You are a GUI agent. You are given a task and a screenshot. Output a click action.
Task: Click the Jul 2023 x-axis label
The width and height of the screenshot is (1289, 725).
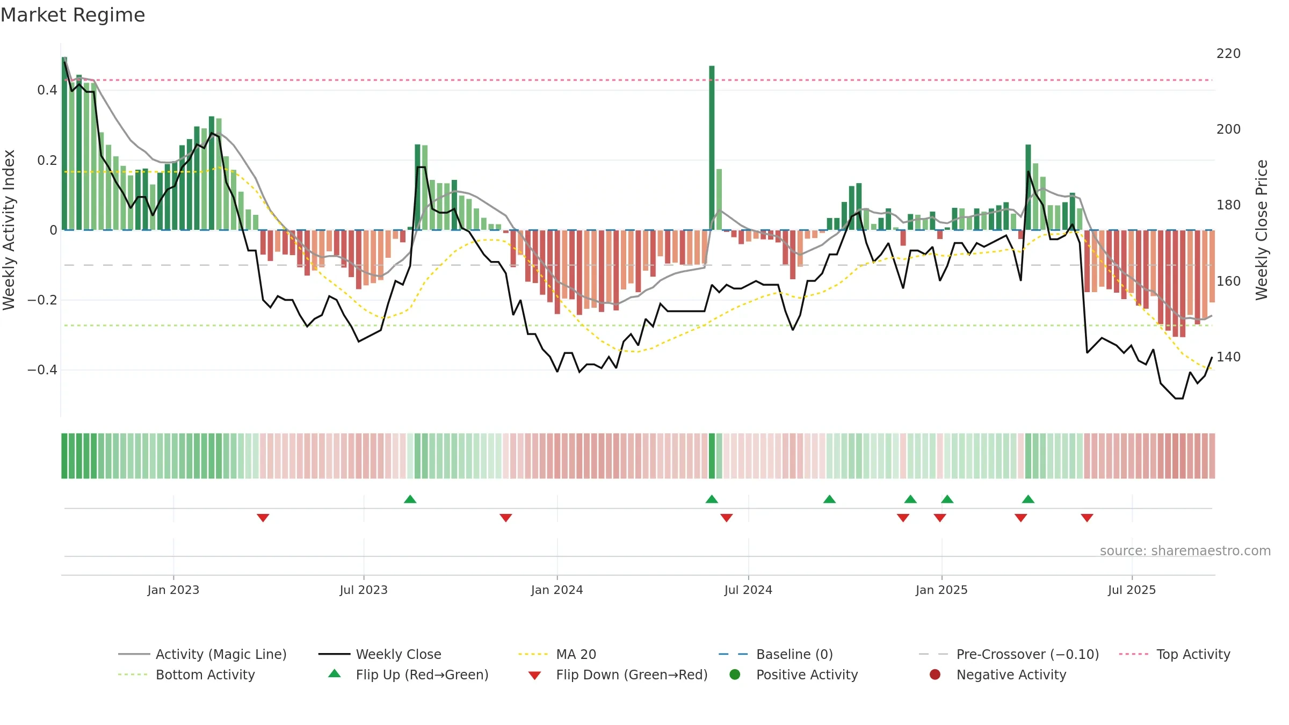(x=364, y=590)
